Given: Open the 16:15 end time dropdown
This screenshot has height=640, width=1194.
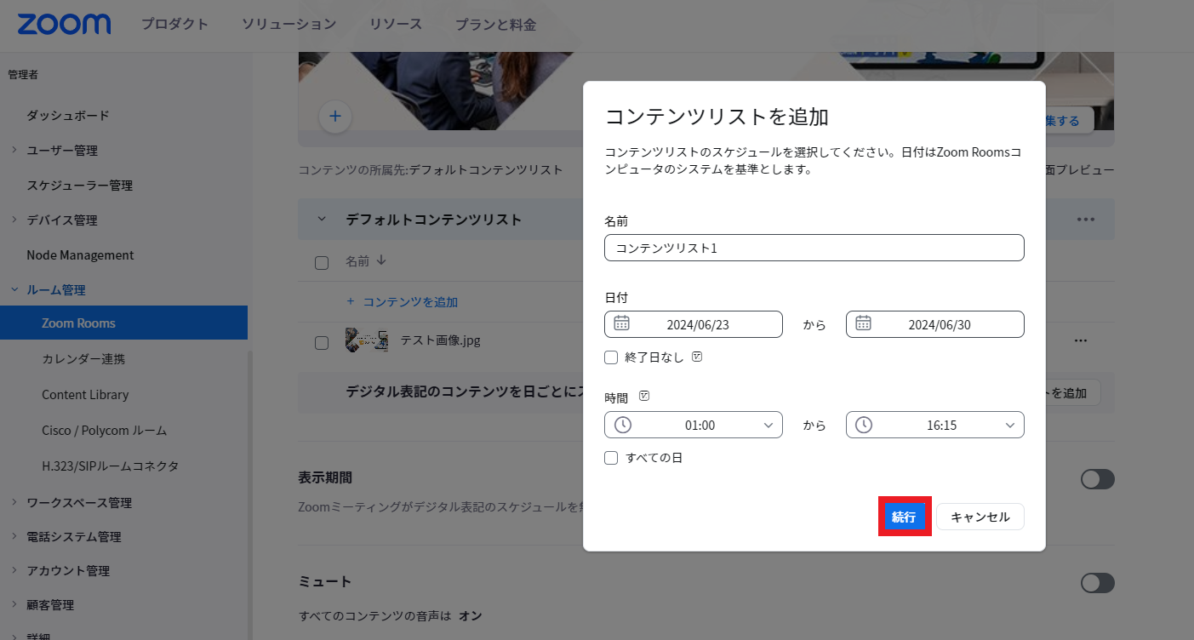Looking at the screenshot, I should coord(935,425).
